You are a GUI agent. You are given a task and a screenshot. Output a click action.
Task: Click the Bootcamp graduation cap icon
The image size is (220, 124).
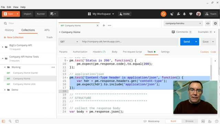click(x=145, y=121)
